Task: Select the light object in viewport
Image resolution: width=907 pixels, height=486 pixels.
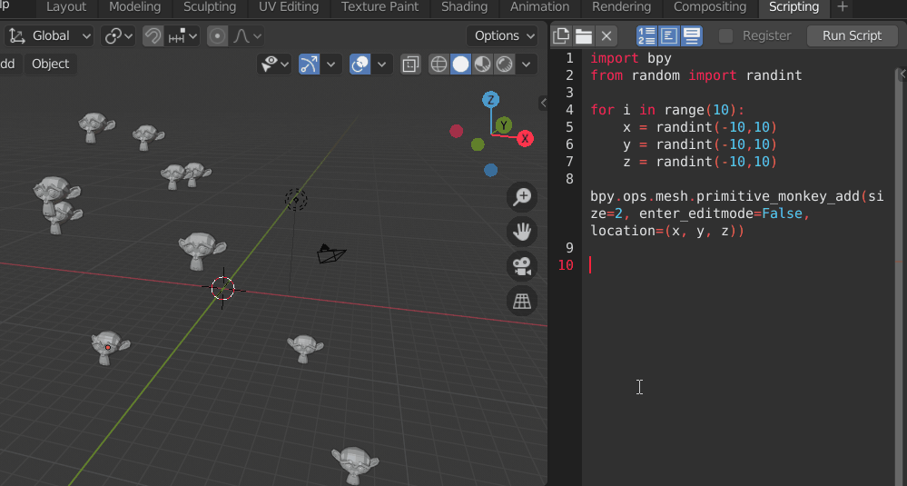Action: [296, 200]
